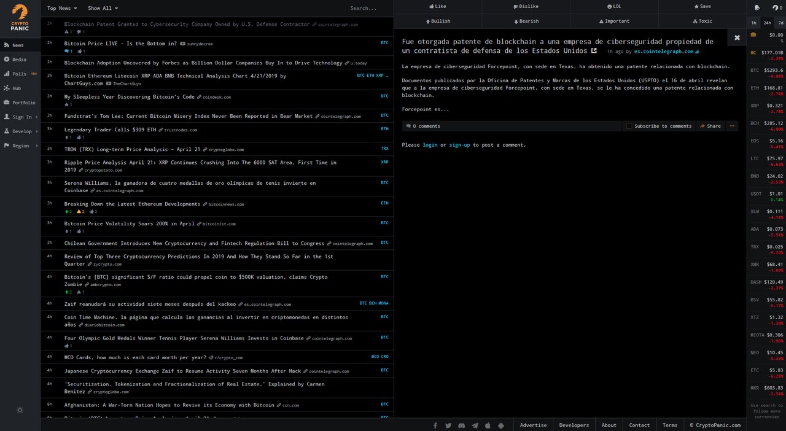Click the TRX tag on TRON analysis row

pos(384,149)
